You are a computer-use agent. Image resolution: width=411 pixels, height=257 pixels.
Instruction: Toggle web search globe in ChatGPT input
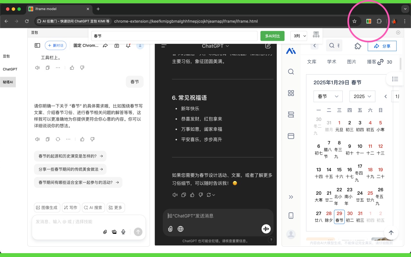180,229
